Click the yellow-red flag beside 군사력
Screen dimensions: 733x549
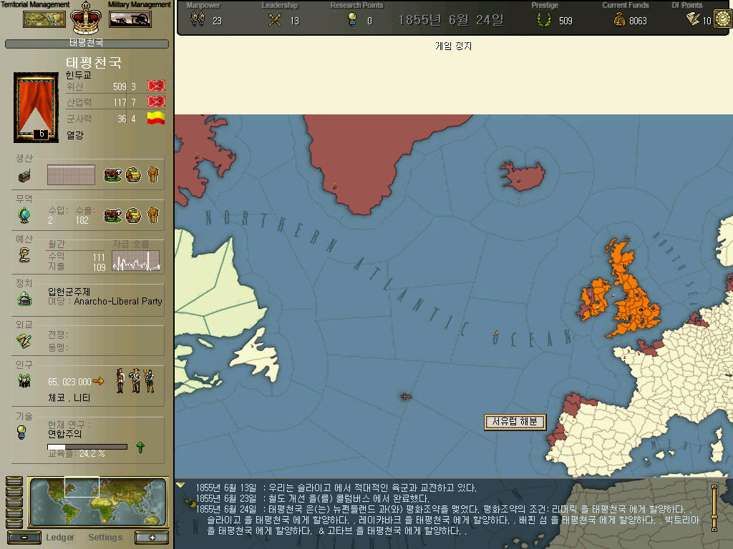point(156,118)
